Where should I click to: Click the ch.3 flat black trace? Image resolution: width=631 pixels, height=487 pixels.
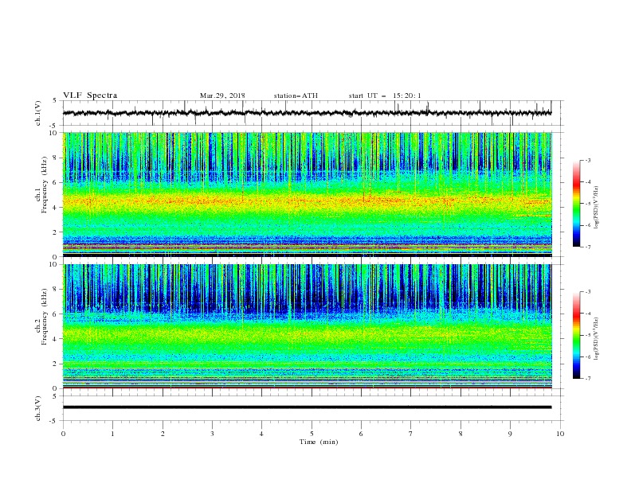point(307,407)
